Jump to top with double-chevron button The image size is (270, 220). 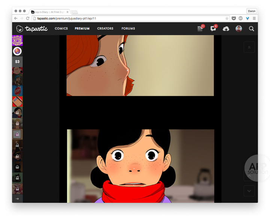(x=249, y=47)
